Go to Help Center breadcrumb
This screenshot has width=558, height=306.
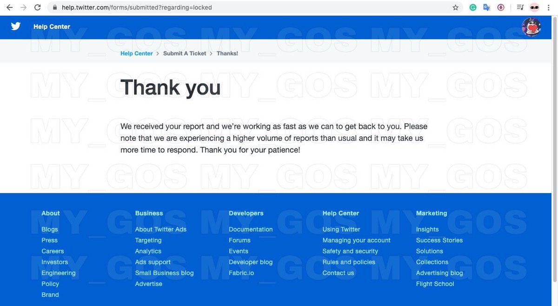point(136,53)
